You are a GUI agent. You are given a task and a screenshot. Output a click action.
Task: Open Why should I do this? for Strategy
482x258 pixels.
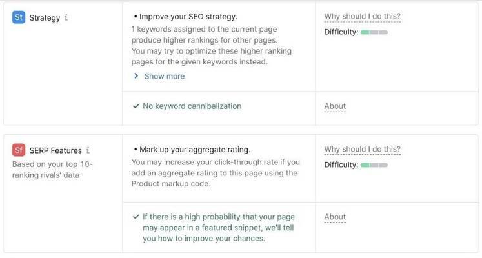pos(363,16)
